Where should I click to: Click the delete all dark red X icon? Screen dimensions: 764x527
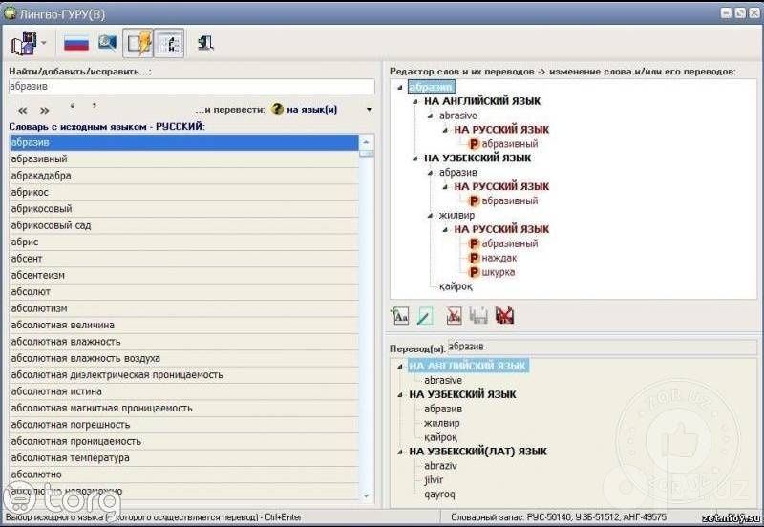504,316
